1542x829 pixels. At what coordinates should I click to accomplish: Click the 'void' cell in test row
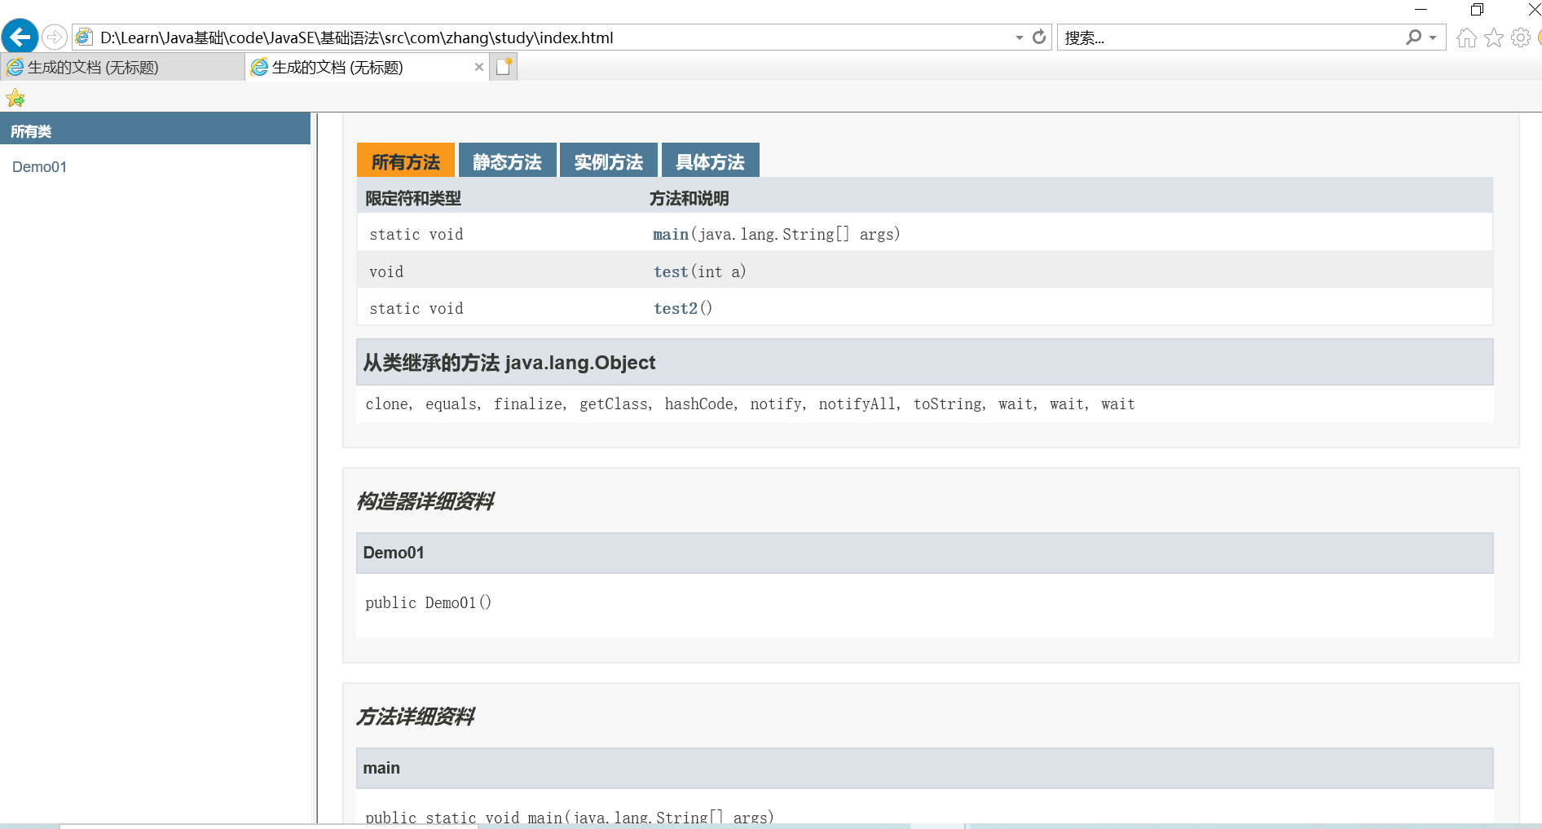386,272
